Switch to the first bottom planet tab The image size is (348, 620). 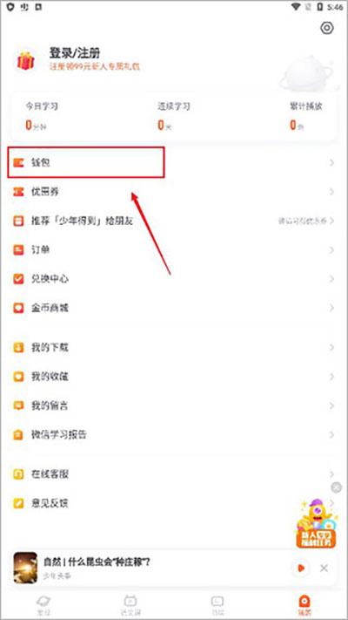tap(43, 604)
